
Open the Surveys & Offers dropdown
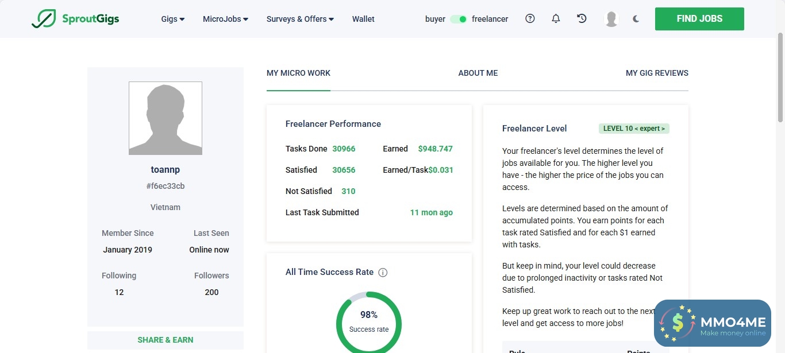point(300,19)
